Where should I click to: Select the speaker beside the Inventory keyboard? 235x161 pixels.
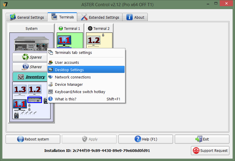(x=46, y=100)
